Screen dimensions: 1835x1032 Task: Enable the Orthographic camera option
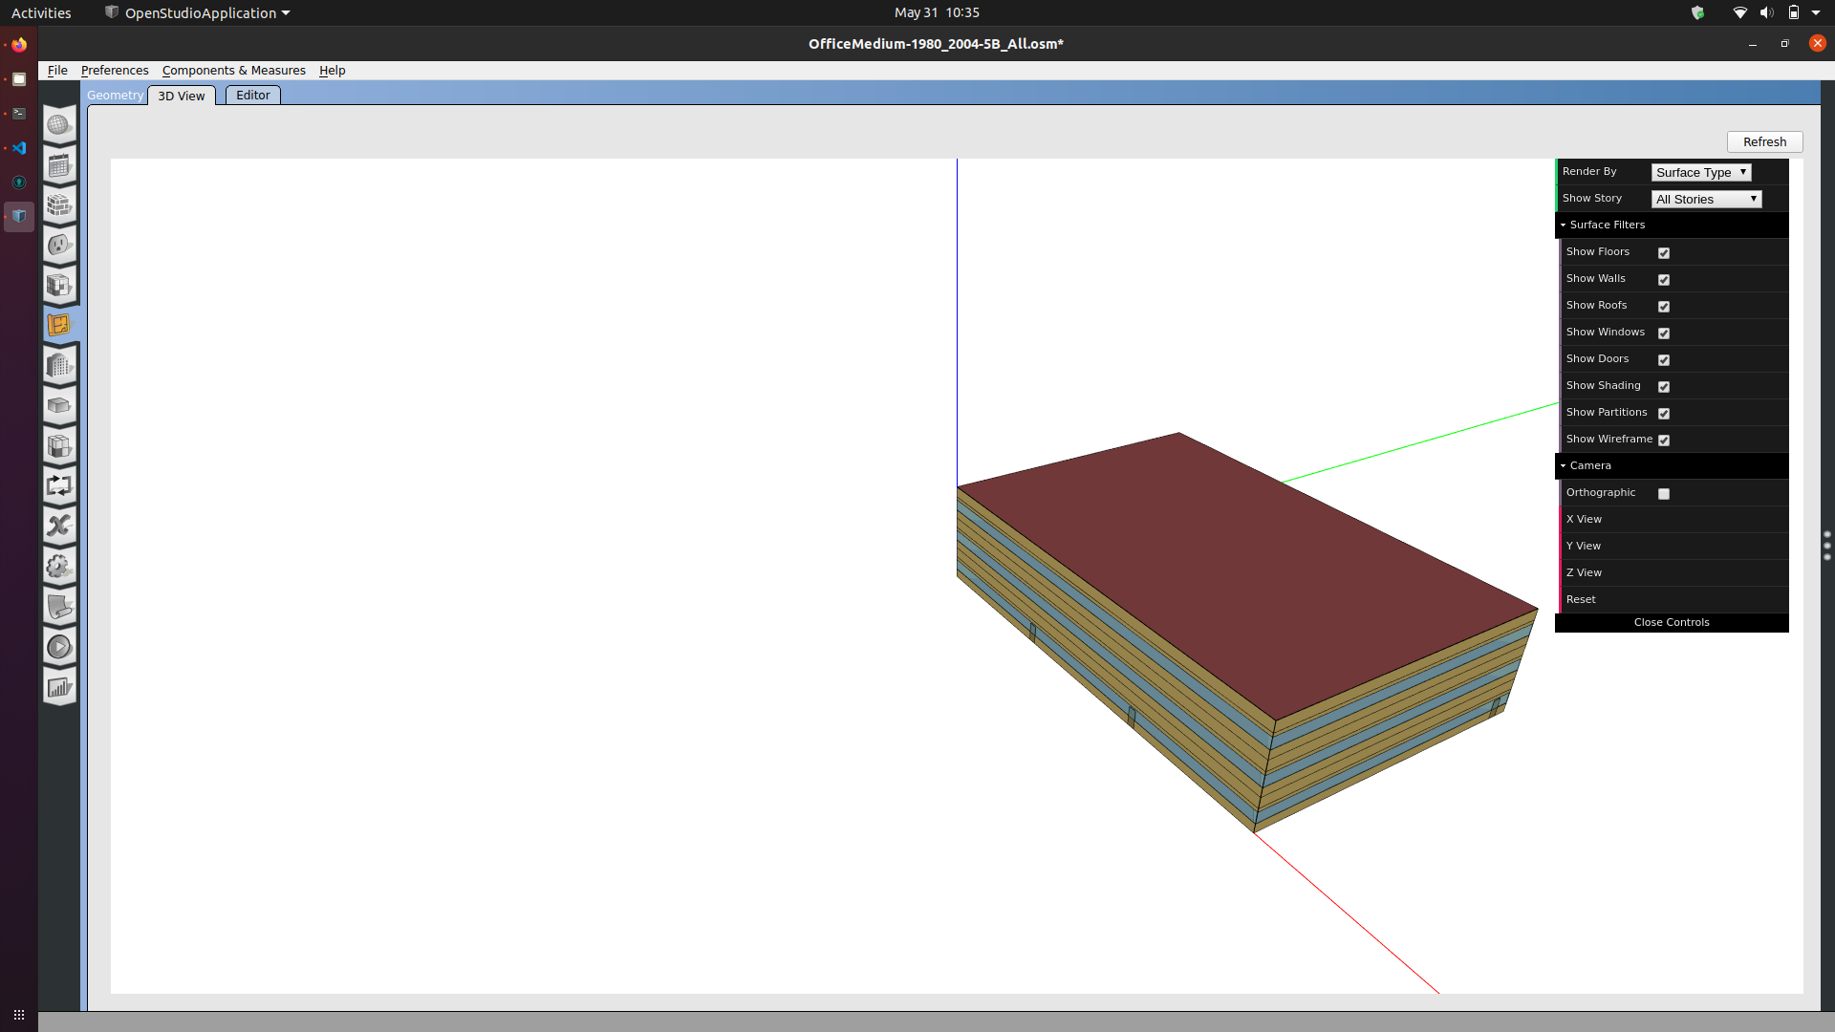(1664, 493)
